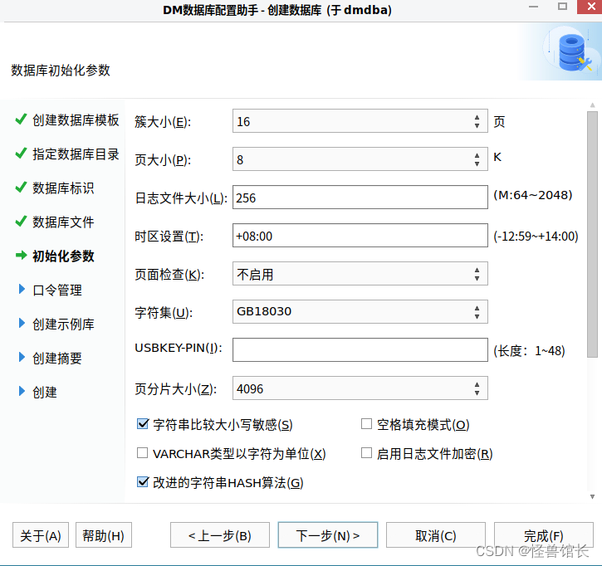Viewport: 602px width, 566px height.
Task: Click the (M:64~2048) range hint
Action: pos(533,195)
